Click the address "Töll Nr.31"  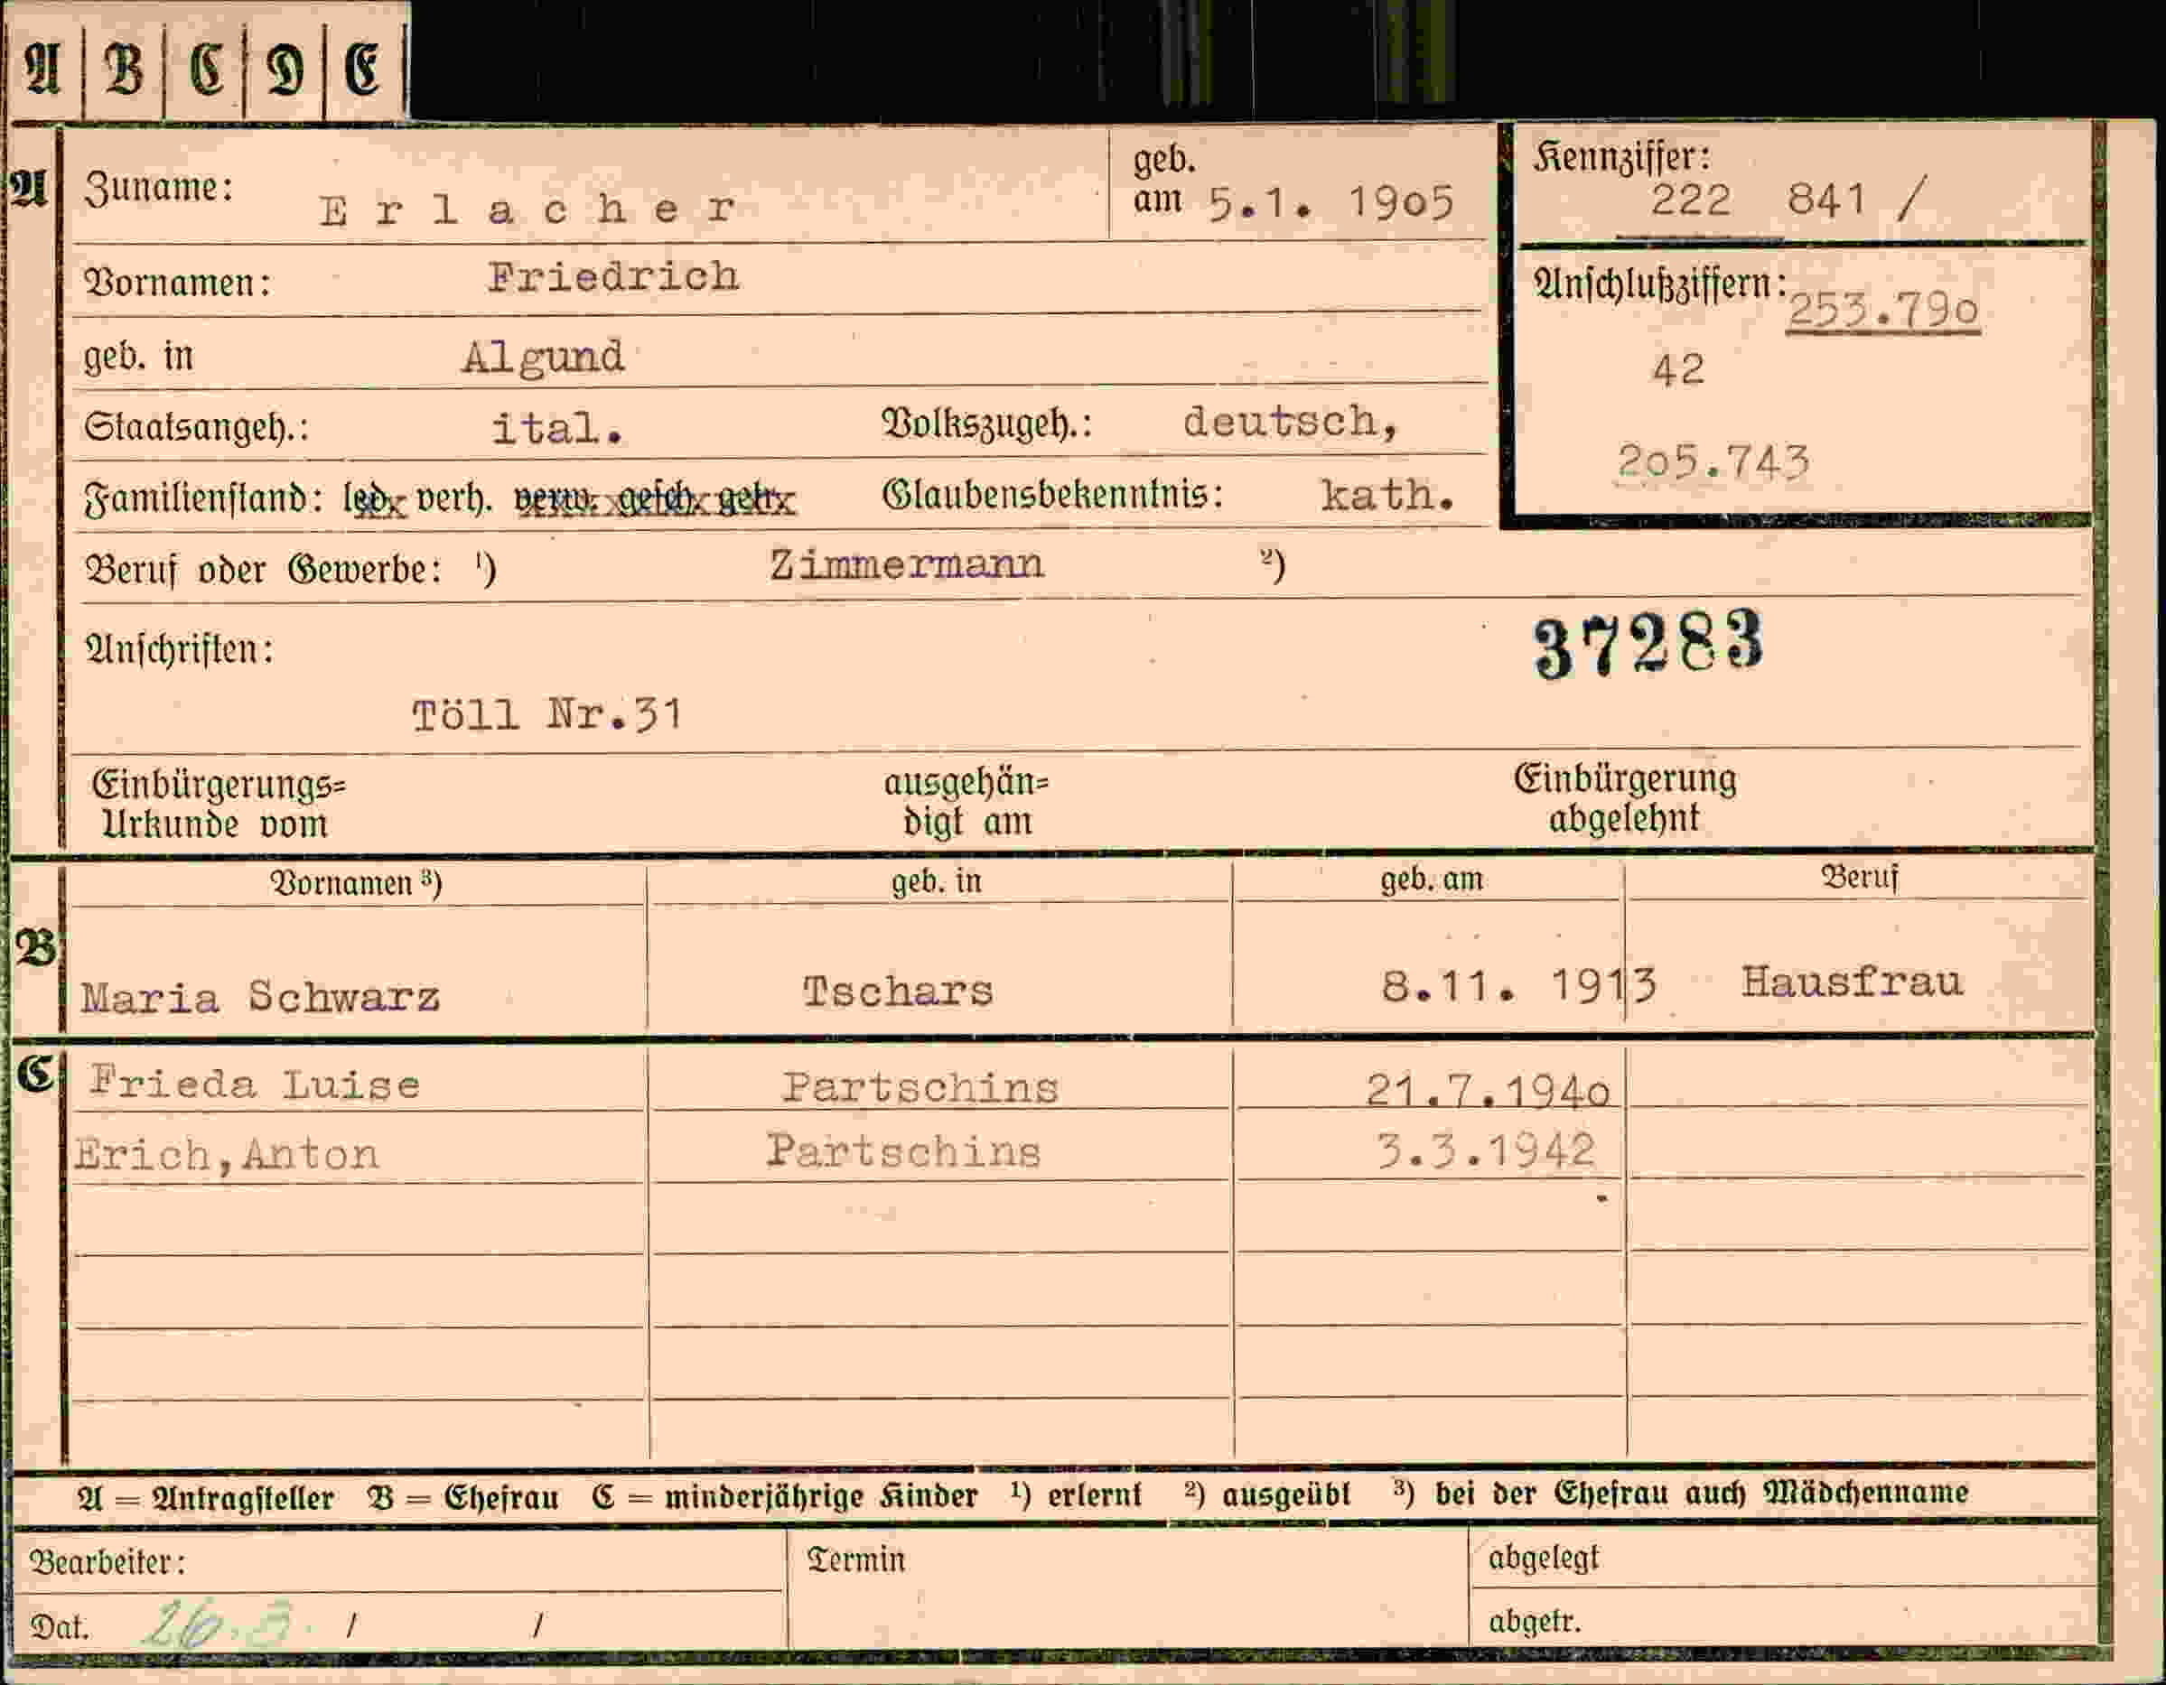click(547, 714)
